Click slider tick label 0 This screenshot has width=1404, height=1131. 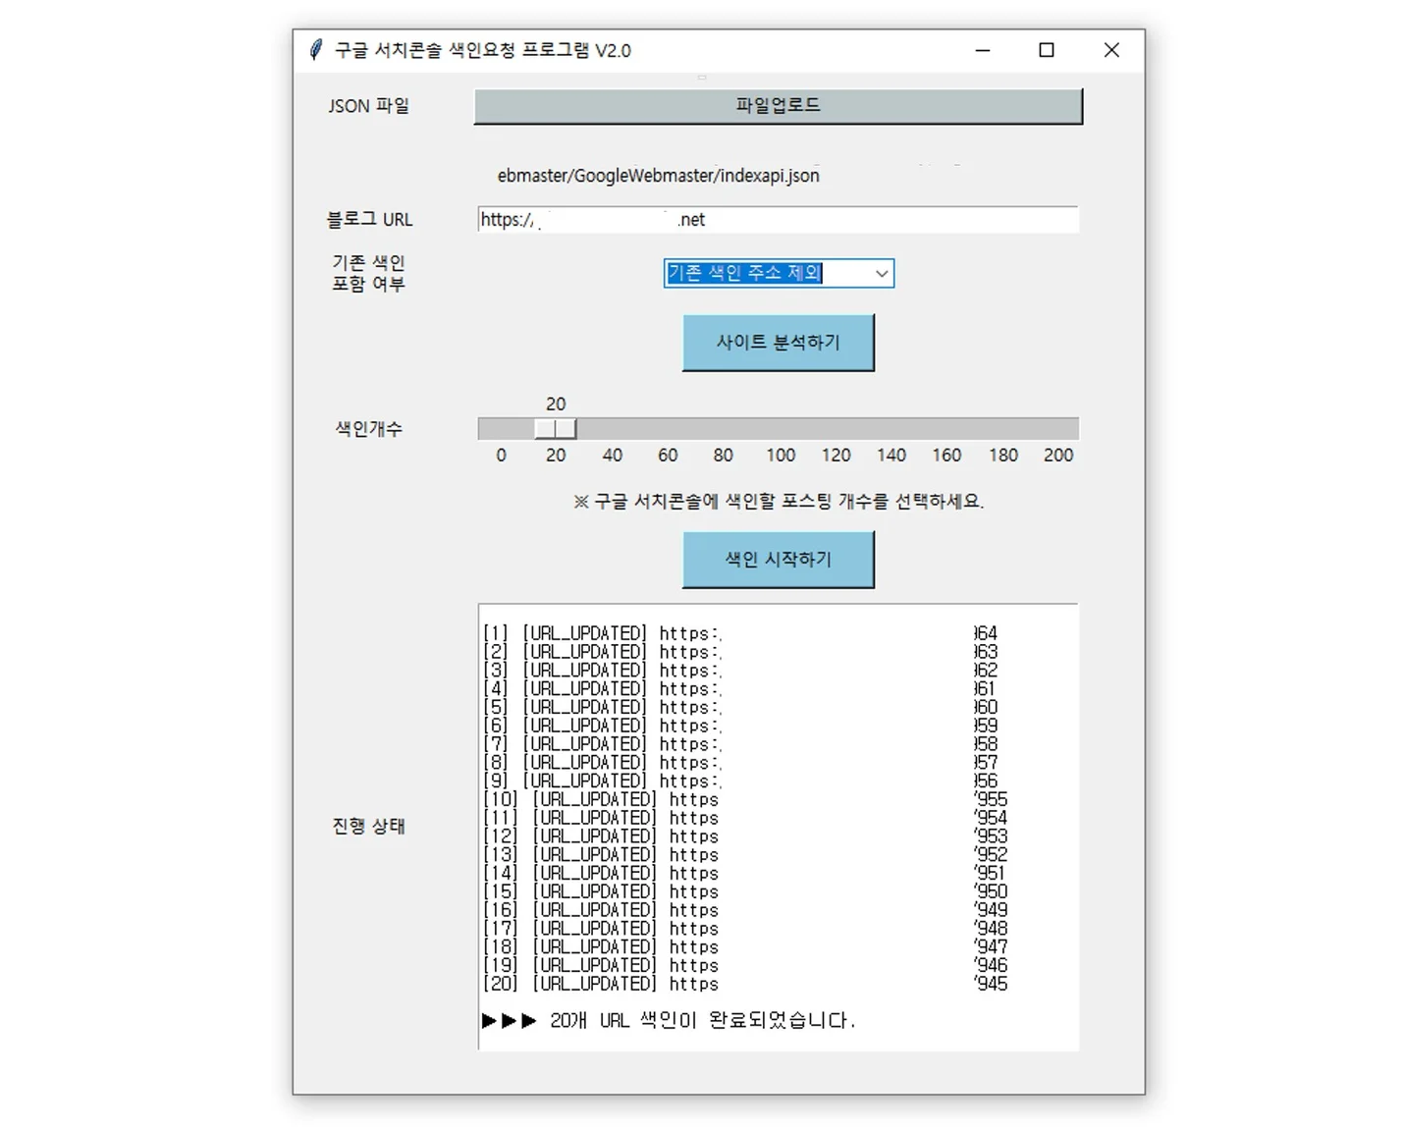click(501, 456)
